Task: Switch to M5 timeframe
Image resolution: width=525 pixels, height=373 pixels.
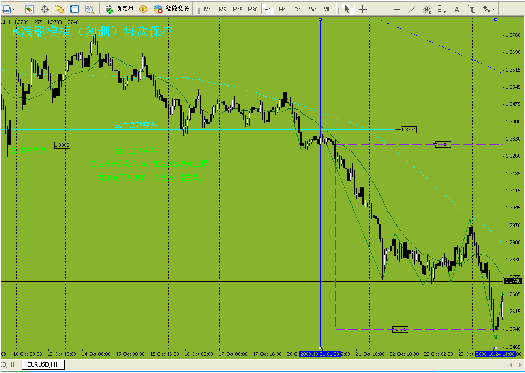Action: 222,10
